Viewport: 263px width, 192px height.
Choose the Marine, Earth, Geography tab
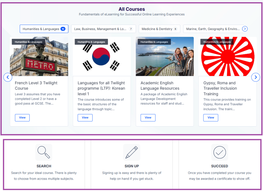coord(213,29)
